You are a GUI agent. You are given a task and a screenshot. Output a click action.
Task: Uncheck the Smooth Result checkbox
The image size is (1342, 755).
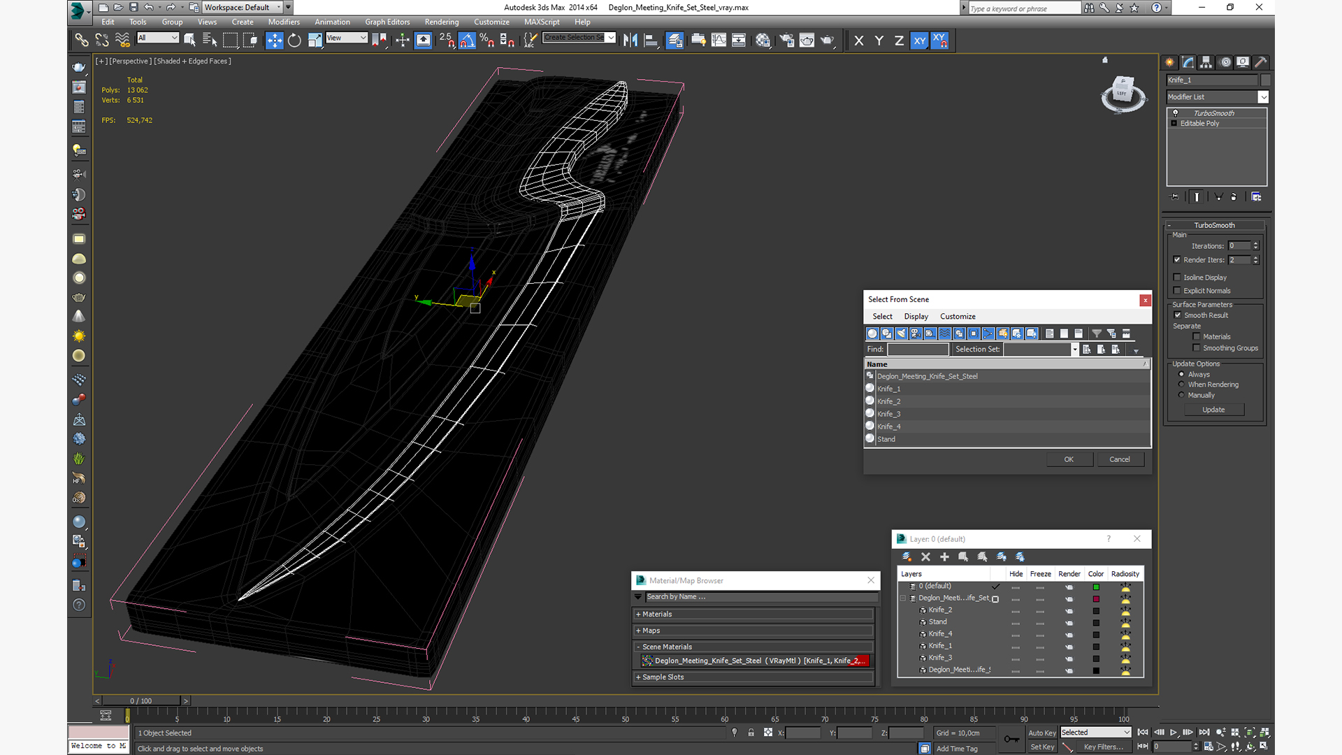coord(1178,315)
